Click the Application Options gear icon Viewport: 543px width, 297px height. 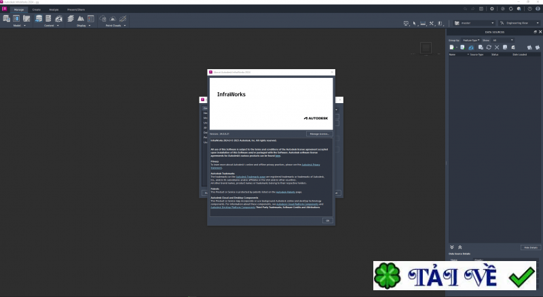491,9
